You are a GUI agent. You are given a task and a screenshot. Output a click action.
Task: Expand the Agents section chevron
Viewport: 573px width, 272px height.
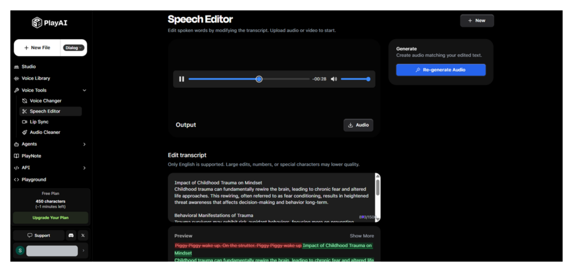point(84,144)
